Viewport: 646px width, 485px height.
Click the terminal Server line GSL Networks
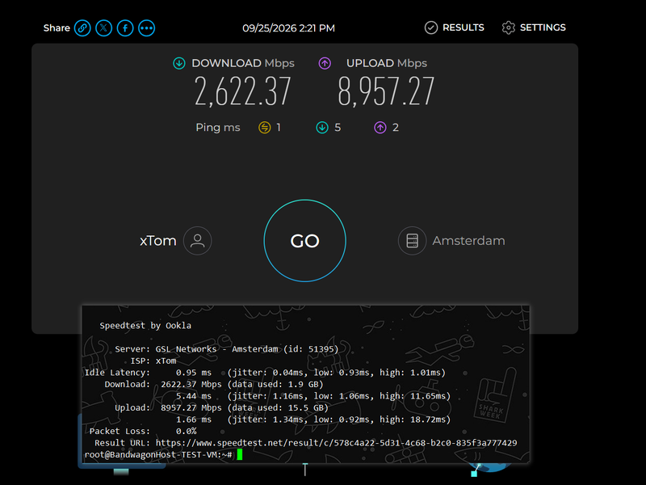tap(227, 349)
